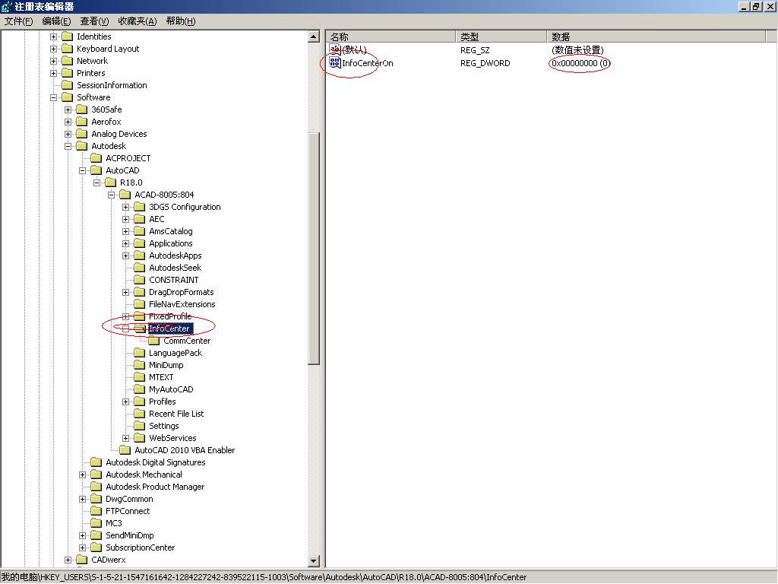Click the ACPROJECT folder icon

(x=96, y=158)
